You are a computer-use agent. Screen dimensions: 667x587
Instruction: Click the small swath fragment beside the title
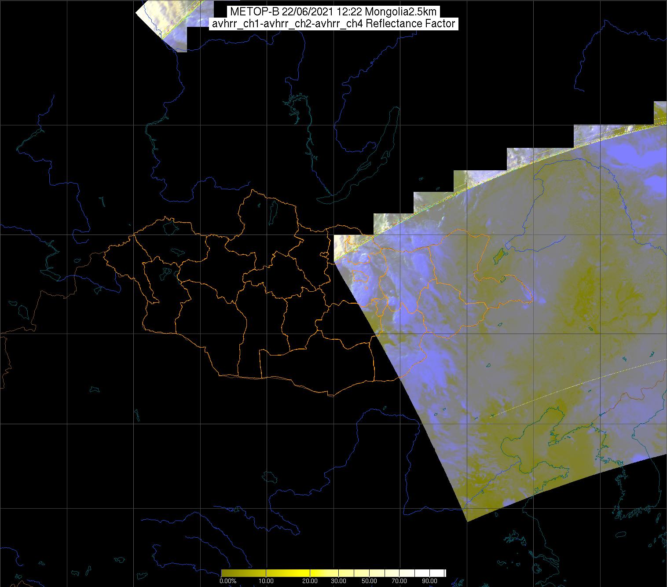coord(167,22)
